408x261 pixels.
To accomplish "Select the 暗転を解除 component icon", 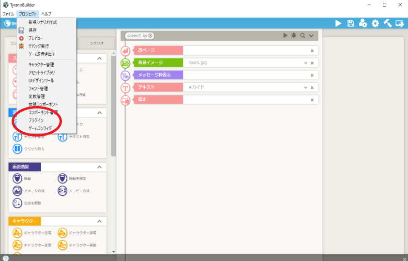I will [62, 179].
